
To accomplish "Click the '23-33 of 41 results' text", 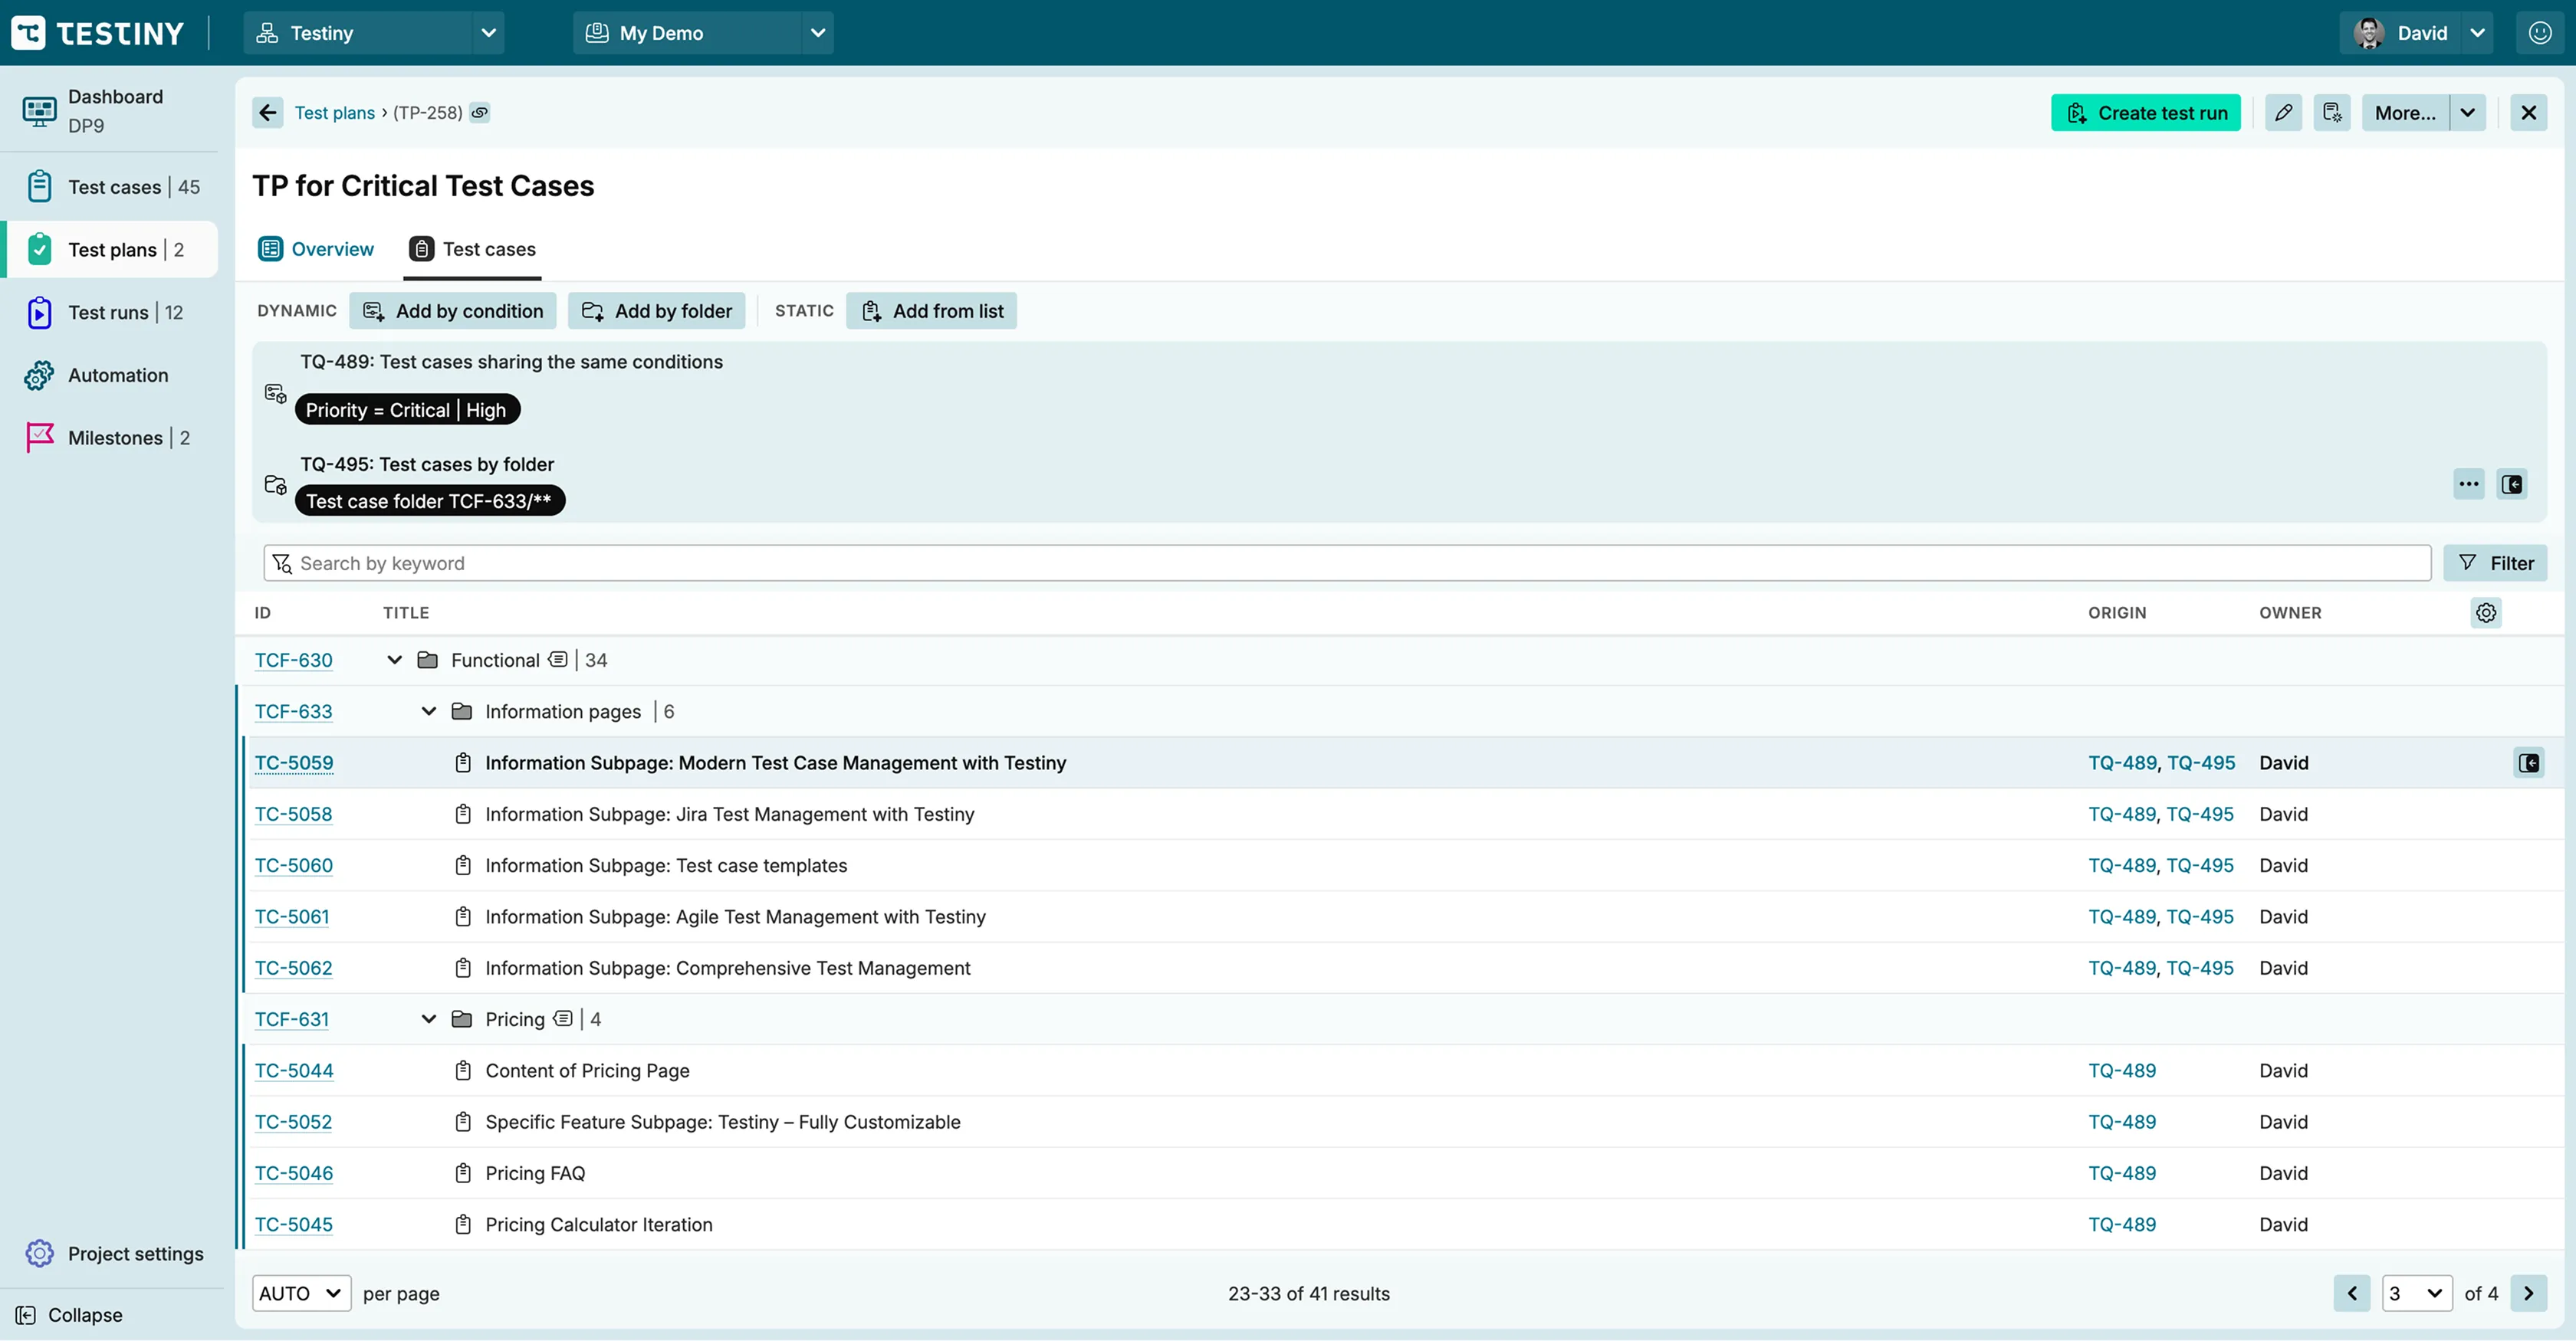I will [1308, 1293].
